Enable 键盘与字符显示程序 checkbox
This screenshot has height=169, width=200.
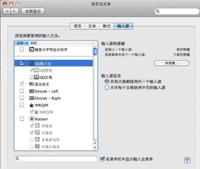pos(22,49)
